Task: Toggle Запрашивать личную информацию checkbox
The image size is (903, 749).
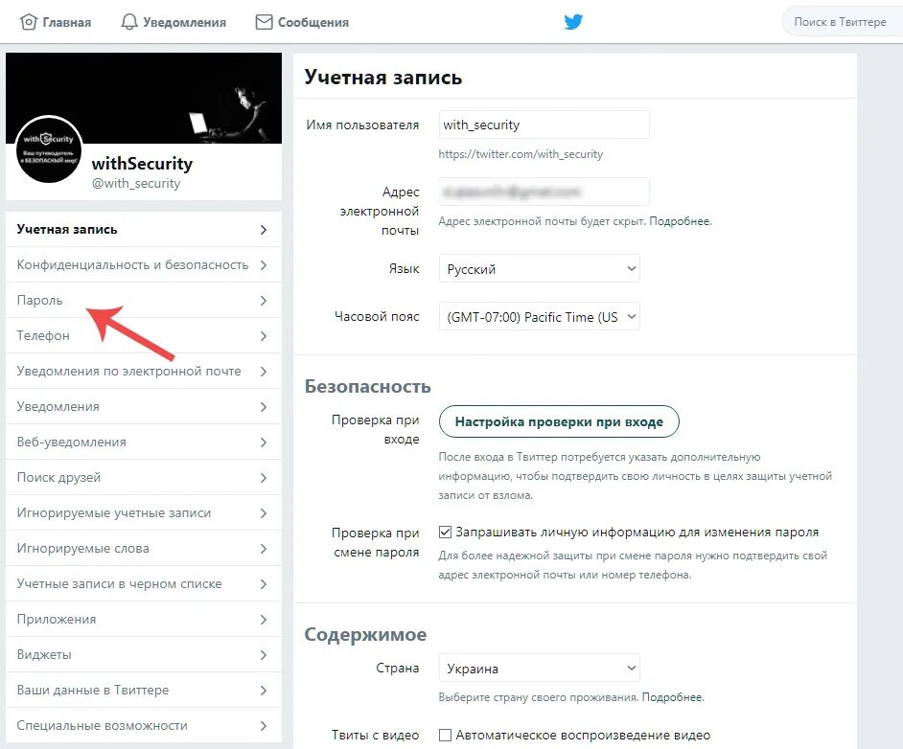Action: [445, 533]
